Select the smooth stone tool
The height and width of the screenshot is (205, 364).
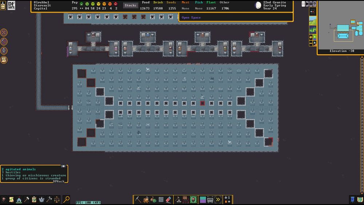[161, 200]
